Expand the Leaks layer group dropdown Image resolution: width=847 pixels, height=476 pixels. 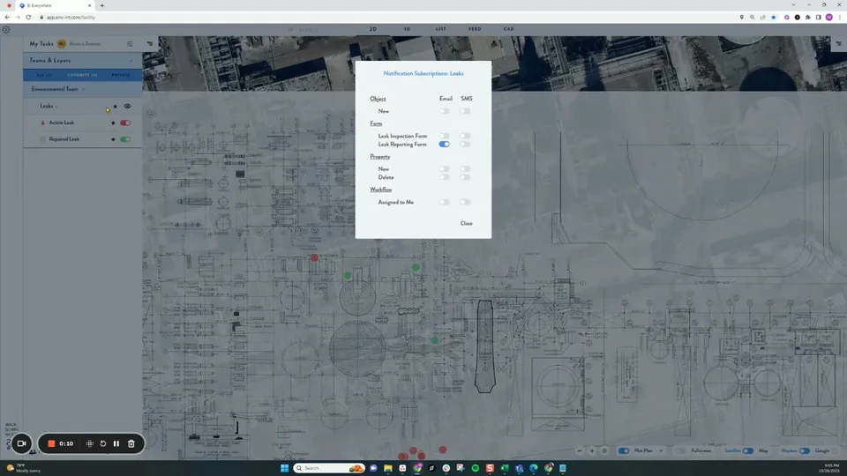(x=56, y=107)
